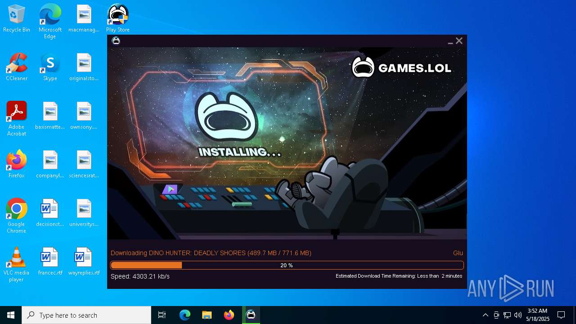Click the Estimated Download Time Remaining text
Screen dimensions: 576x324
(x=399, y=276)
